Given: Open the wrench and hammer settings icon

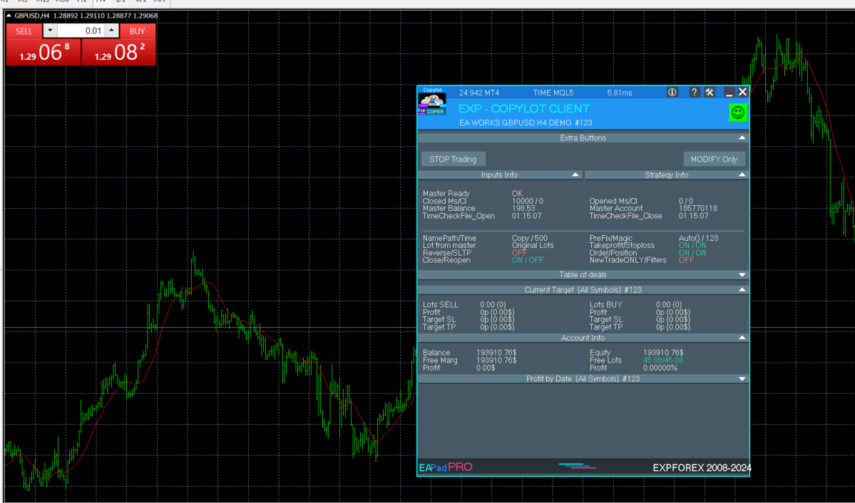Looking at the screenshot, I should tap(710, 93).
